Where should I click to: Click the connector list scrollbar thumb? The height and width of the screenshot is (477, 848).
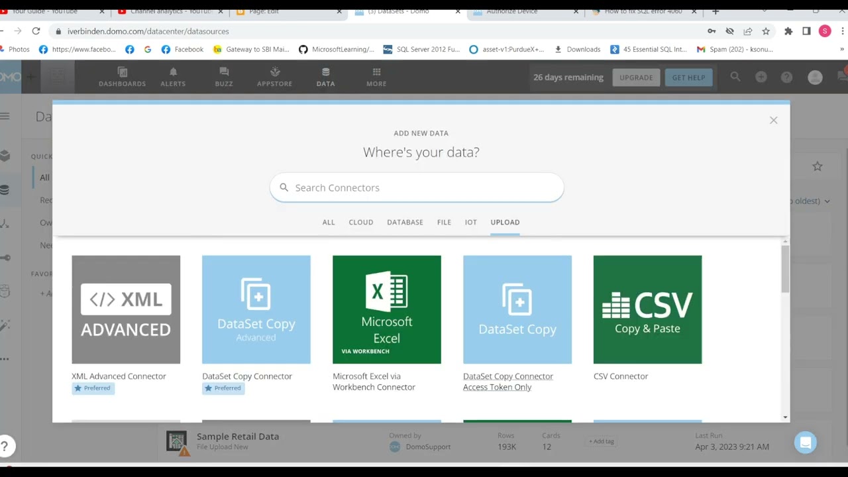point(785,268)
